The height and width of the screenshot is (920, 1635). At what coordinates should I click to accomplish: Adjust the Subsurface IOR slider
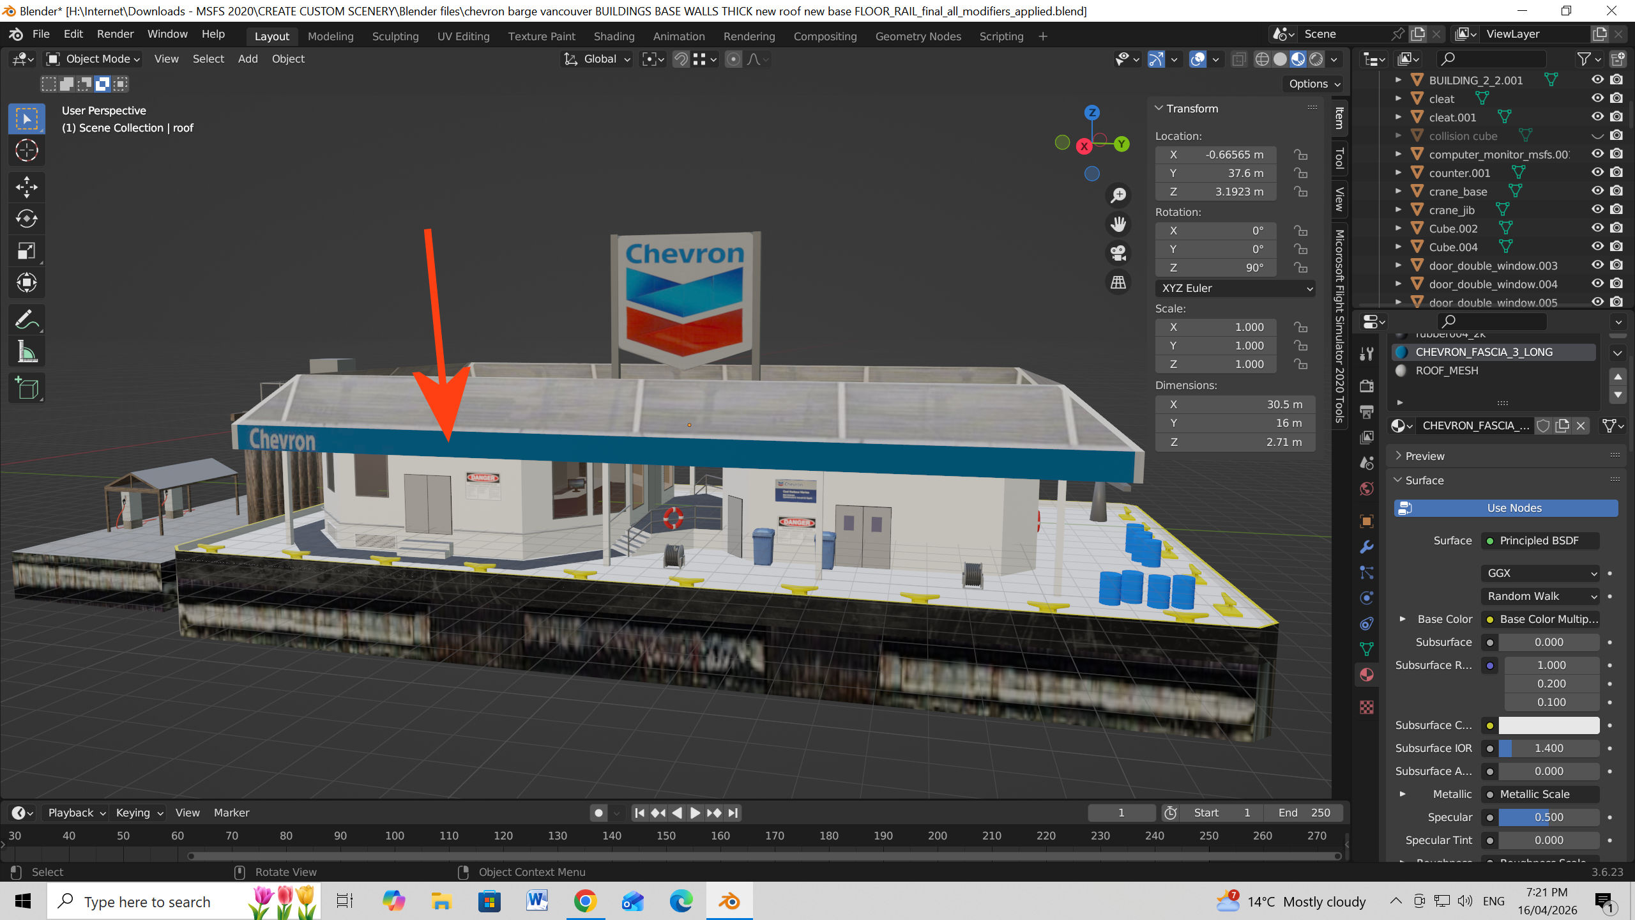tap(1549, 748)
